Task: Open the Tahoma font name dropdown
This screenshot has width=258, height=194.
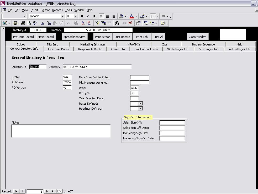Action: 62,16
